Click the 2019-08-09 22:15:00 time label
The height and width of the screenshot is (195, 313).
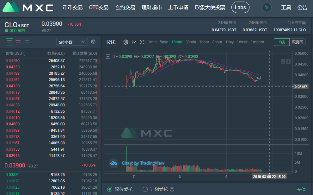269,177
